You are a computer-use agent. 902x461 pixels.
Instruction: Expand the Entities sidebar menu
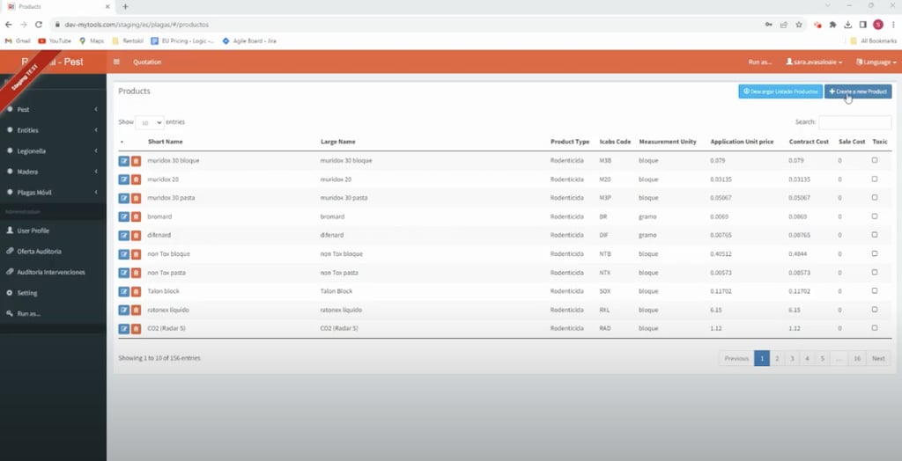coord(53,130)
